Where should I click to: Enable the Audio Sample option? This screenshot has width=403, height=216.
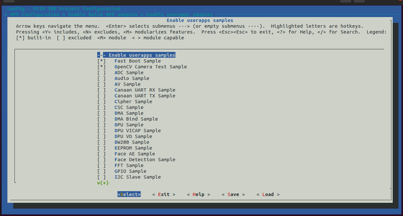(102, 78)
